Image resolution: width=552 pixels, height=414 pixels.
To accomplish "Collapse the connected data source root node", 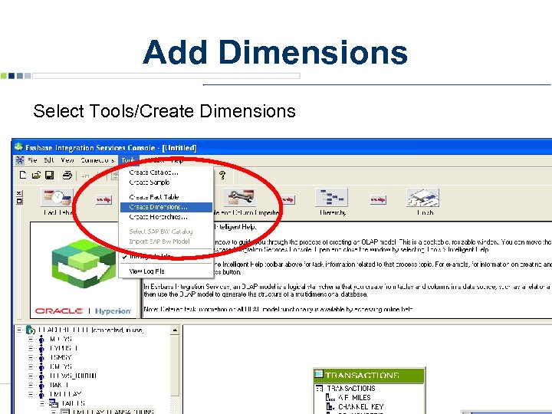I will tap(19, 330).
